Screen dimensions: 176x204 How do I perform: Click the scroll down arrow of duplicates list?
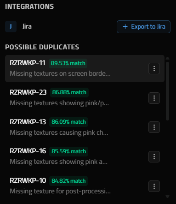[168, 197]
